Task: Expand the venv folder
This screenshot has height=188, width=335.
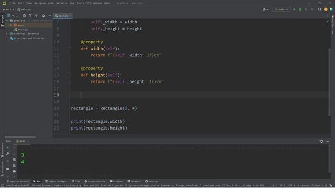Action: (11, 25)
